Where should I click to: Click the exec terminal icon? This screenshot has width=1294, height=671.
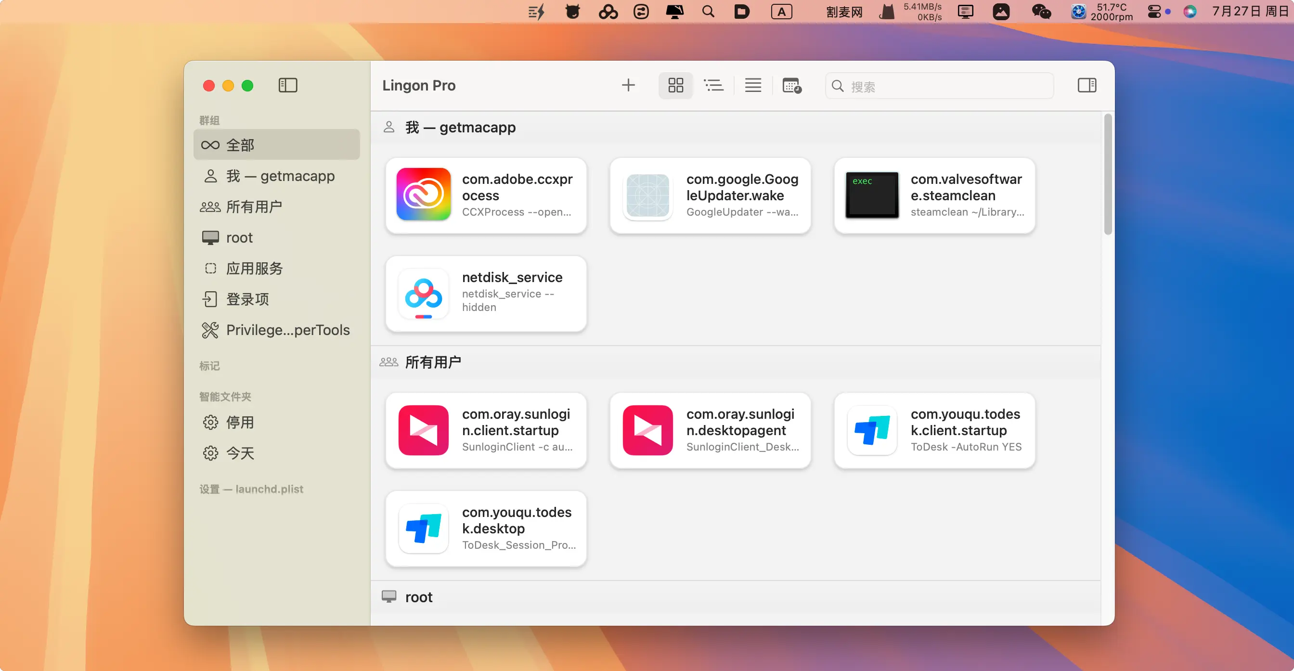coord(872,195)
